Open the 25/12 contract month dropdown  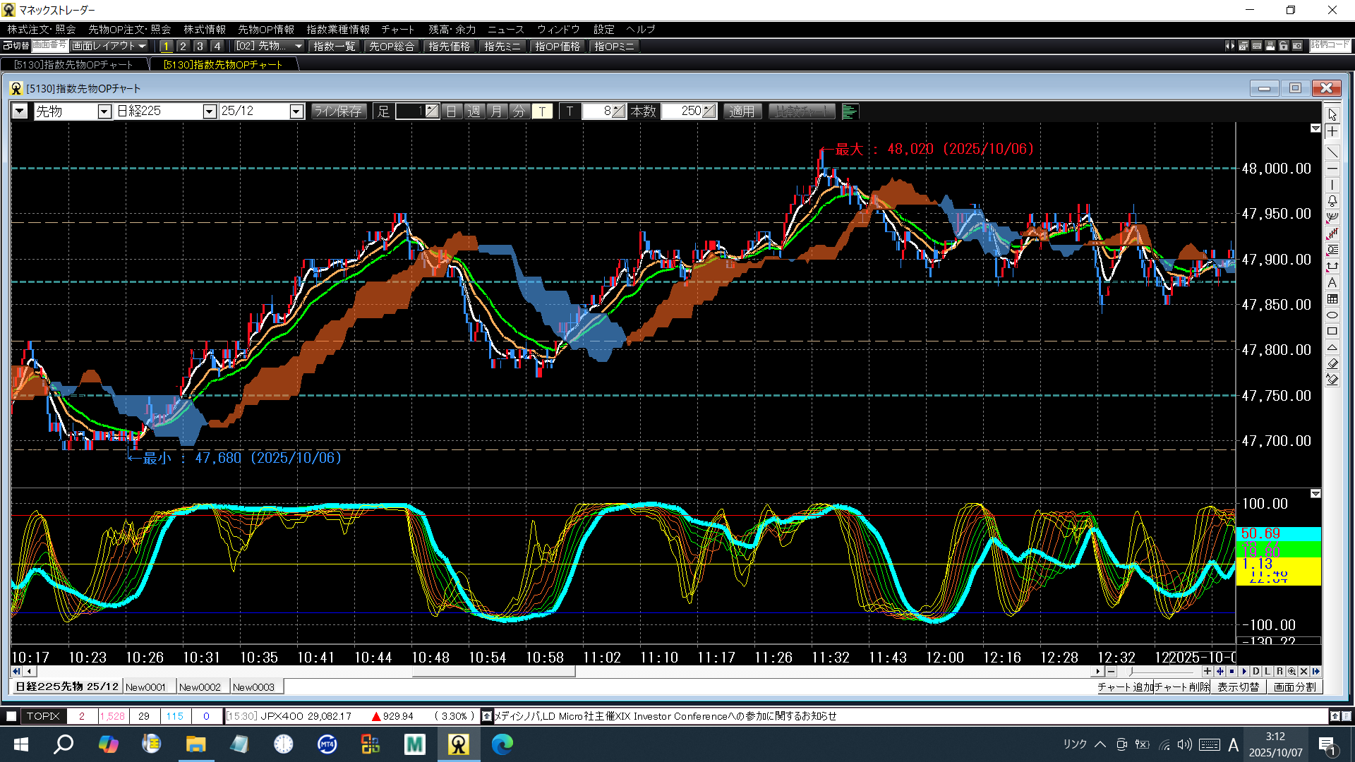(296, 111)
